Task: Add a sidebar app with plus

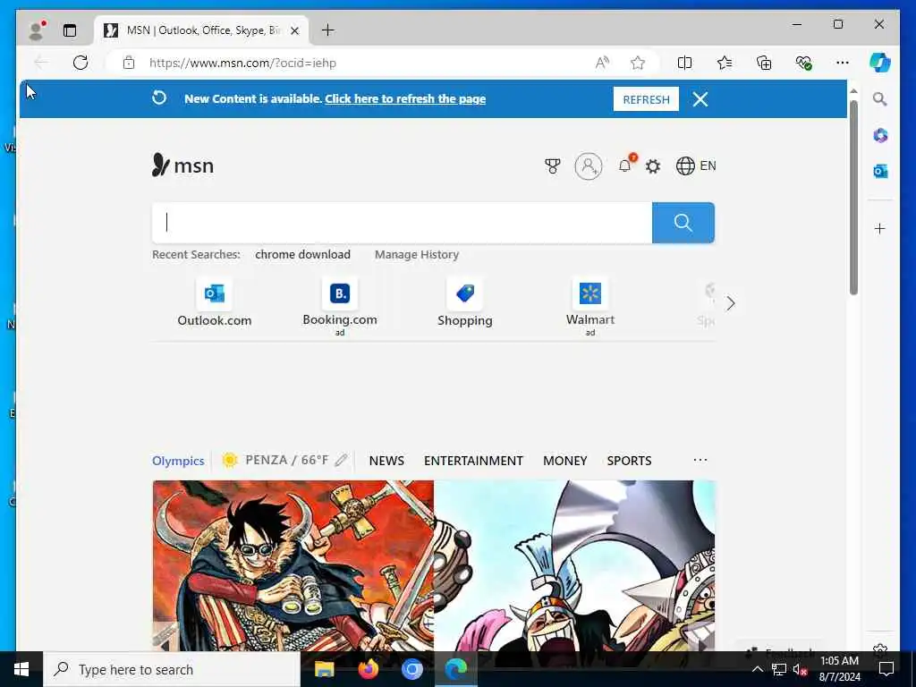Action: pyautogui.click(x=880, y=228)
